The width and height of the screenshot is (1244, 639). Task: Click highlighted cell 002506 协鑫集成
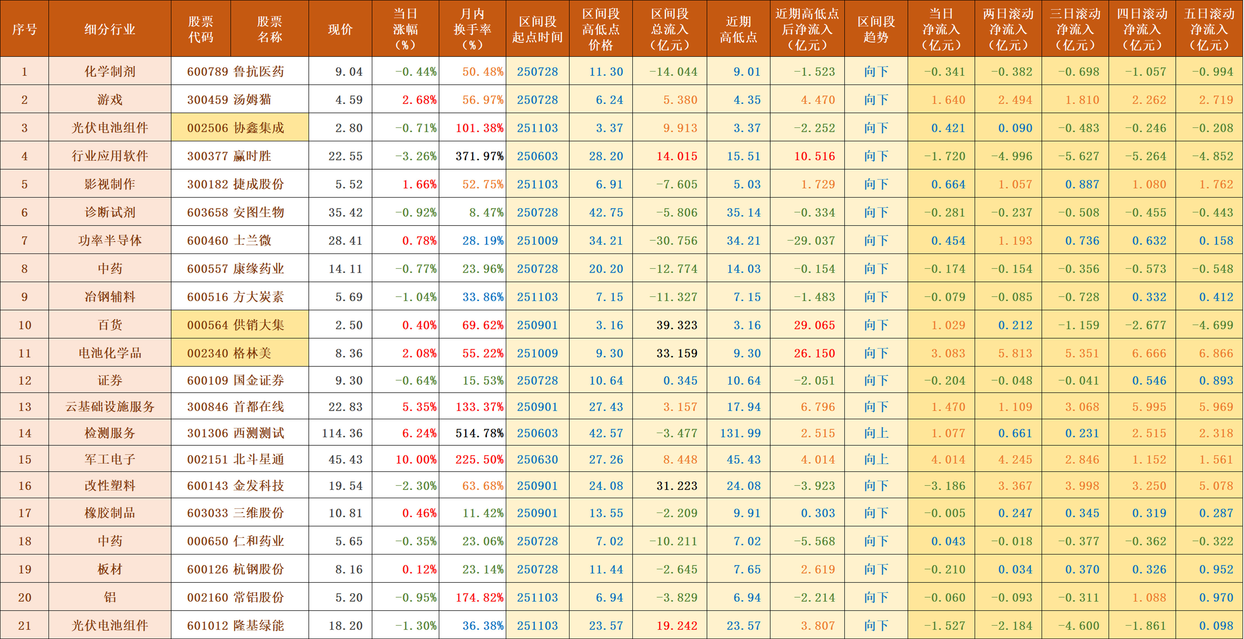point(239,128)
